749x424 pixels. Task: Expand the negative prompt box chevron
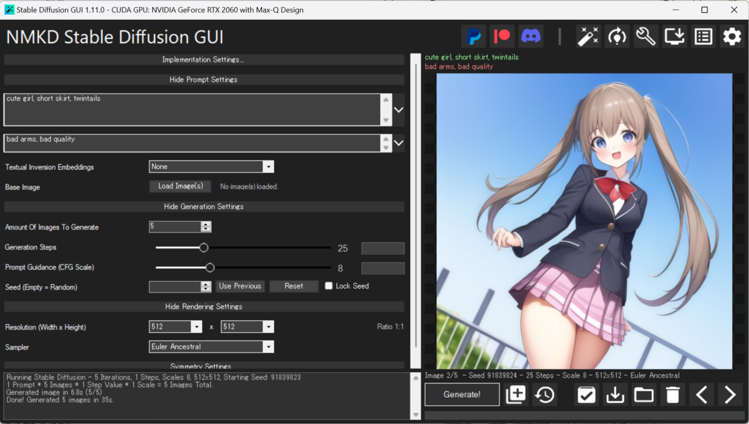click(399, 143)
